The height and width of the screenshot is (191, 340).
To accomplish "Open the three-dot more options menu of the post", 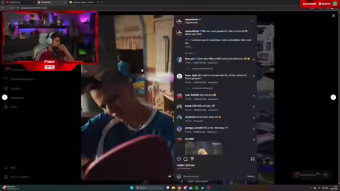I will click(252, 21).
